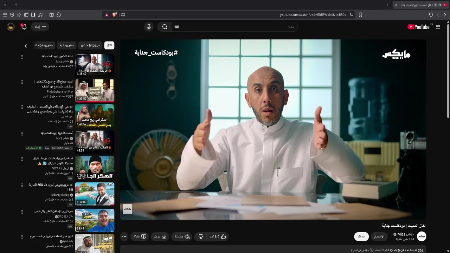The image size is (450, 253).
Task: Open the Leo AI sparkle icon
Action: tap(19, 15)
